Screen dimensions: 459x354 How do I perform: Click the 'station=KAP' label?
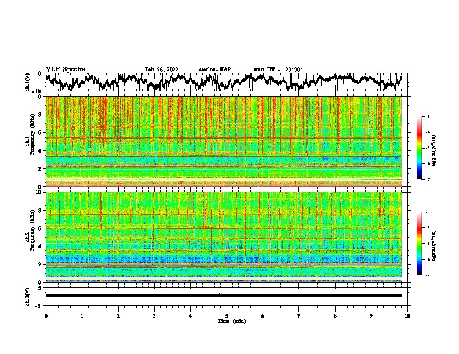tap(215, 69)
